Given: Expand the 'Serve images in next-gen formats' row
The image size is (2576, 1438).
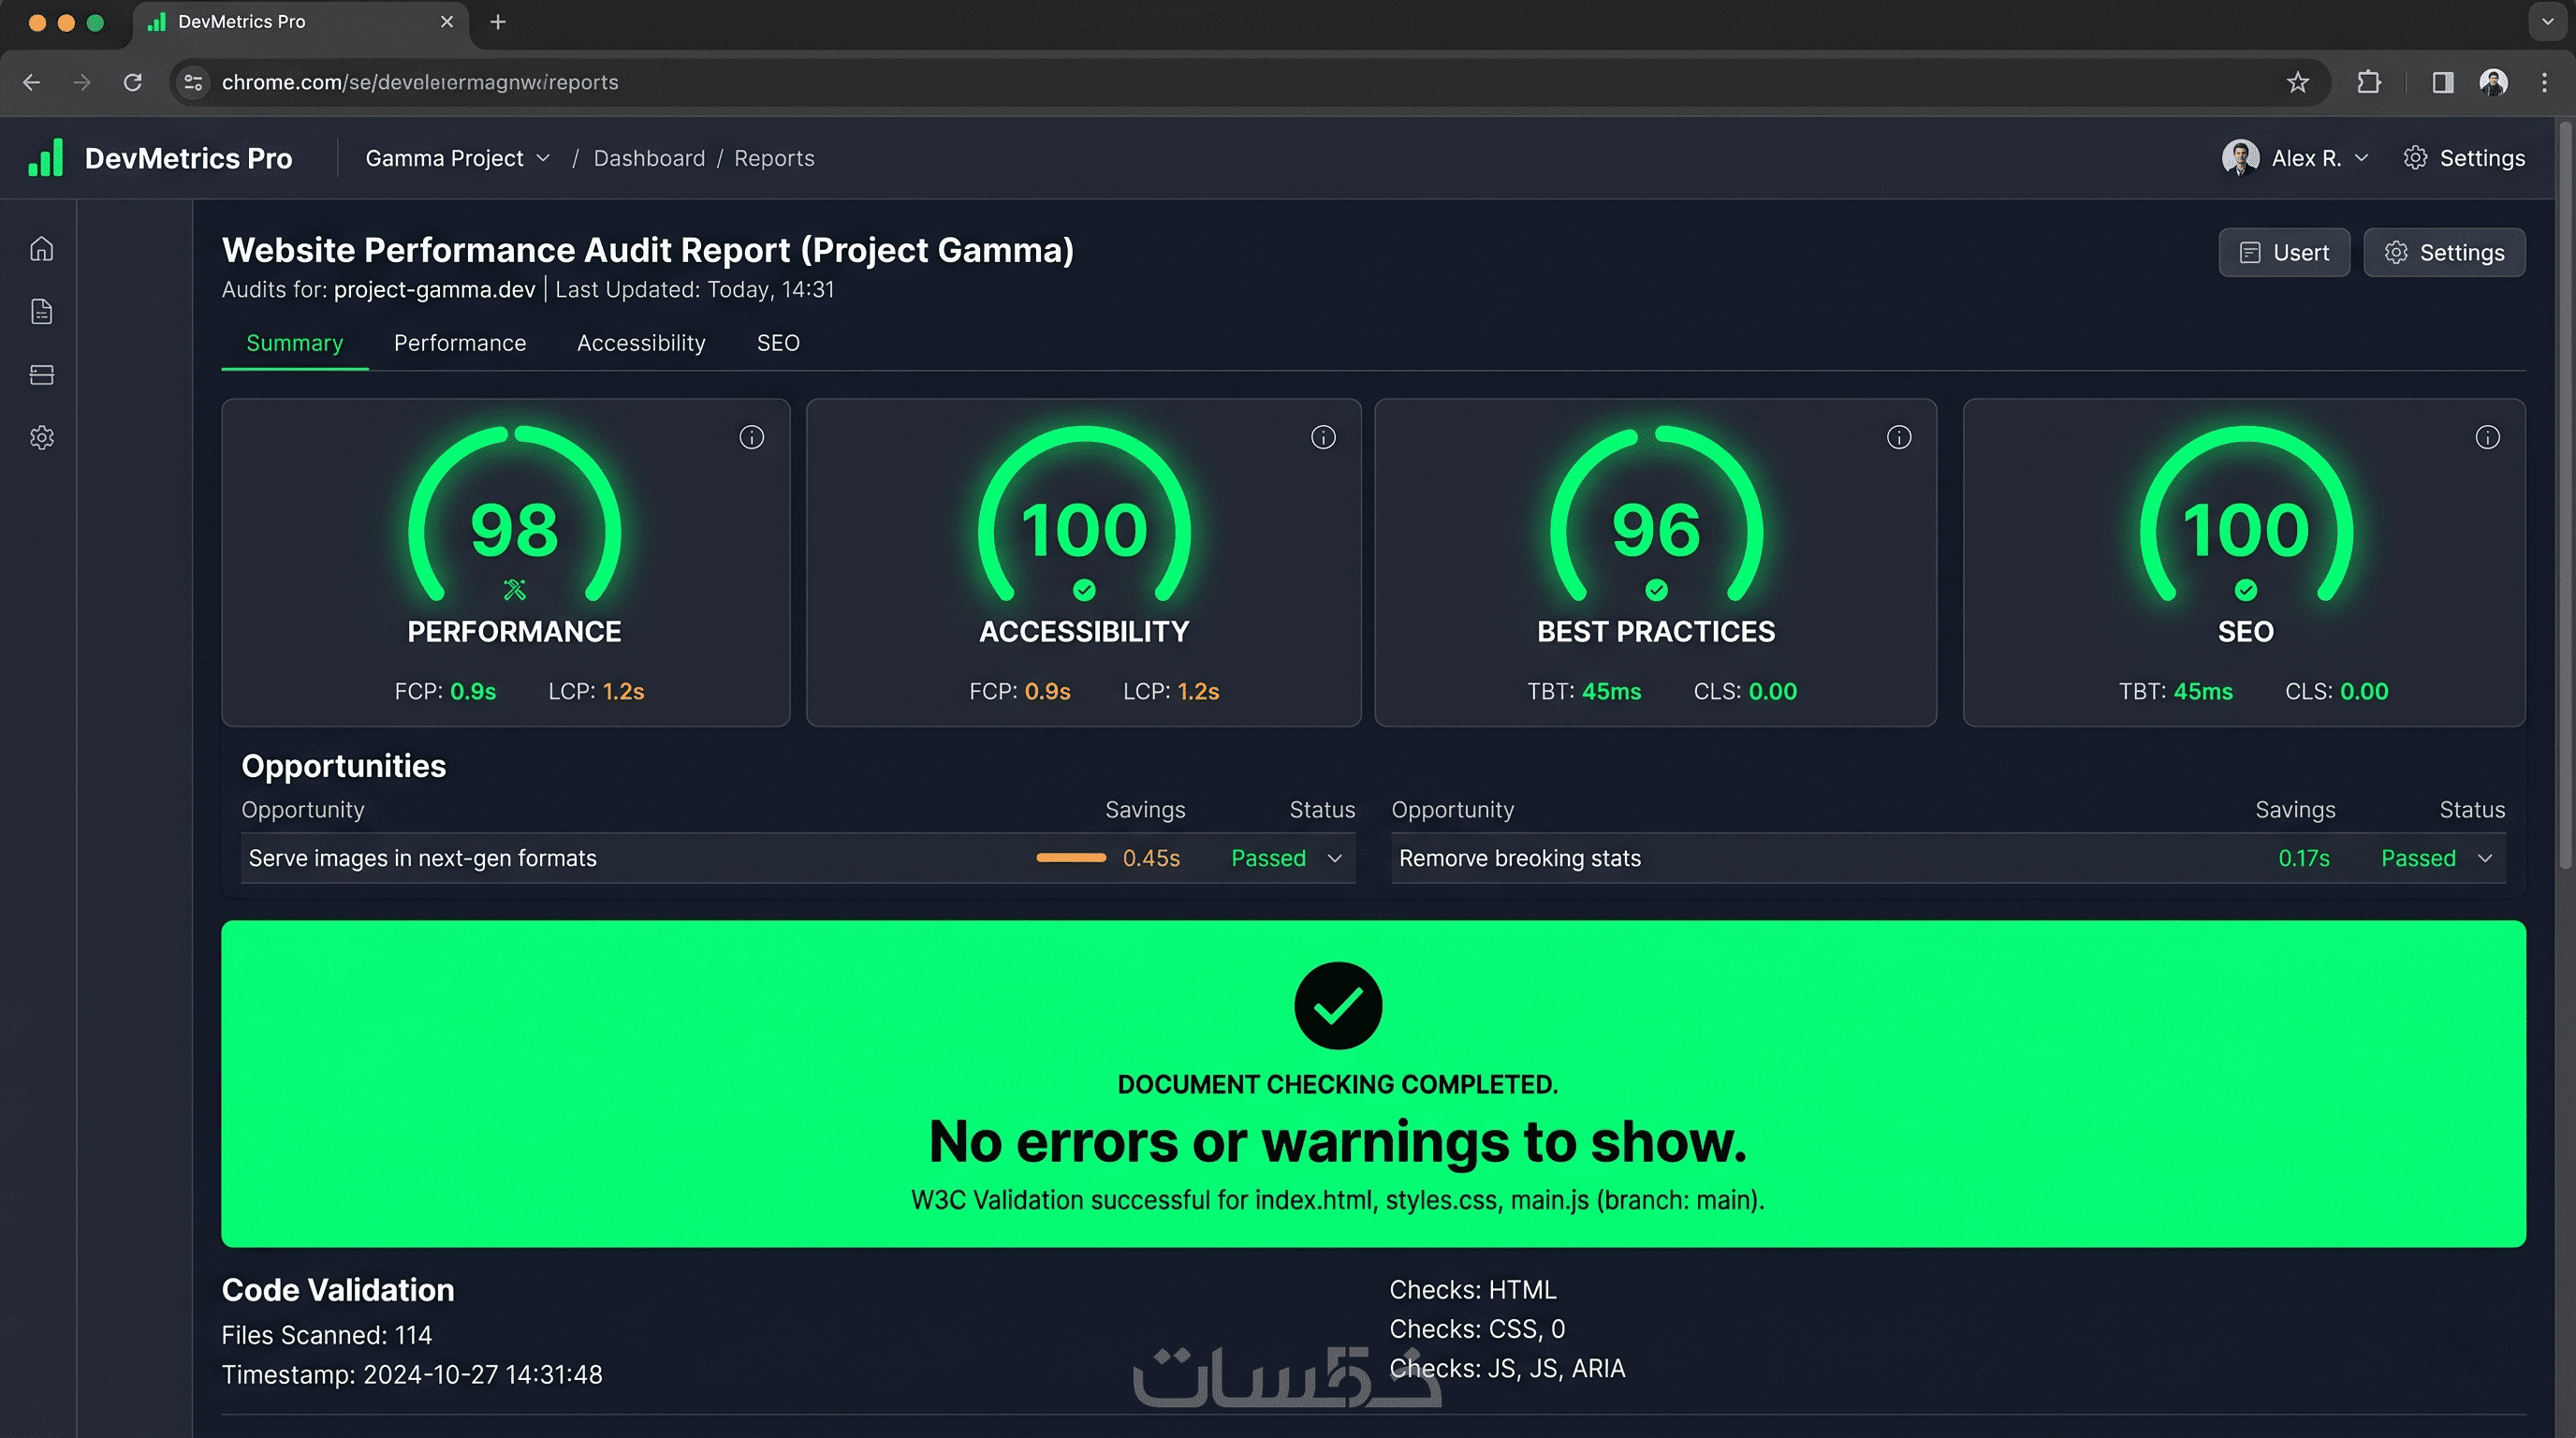Looking at the screenshot, I should click(x=1335, y=858).
